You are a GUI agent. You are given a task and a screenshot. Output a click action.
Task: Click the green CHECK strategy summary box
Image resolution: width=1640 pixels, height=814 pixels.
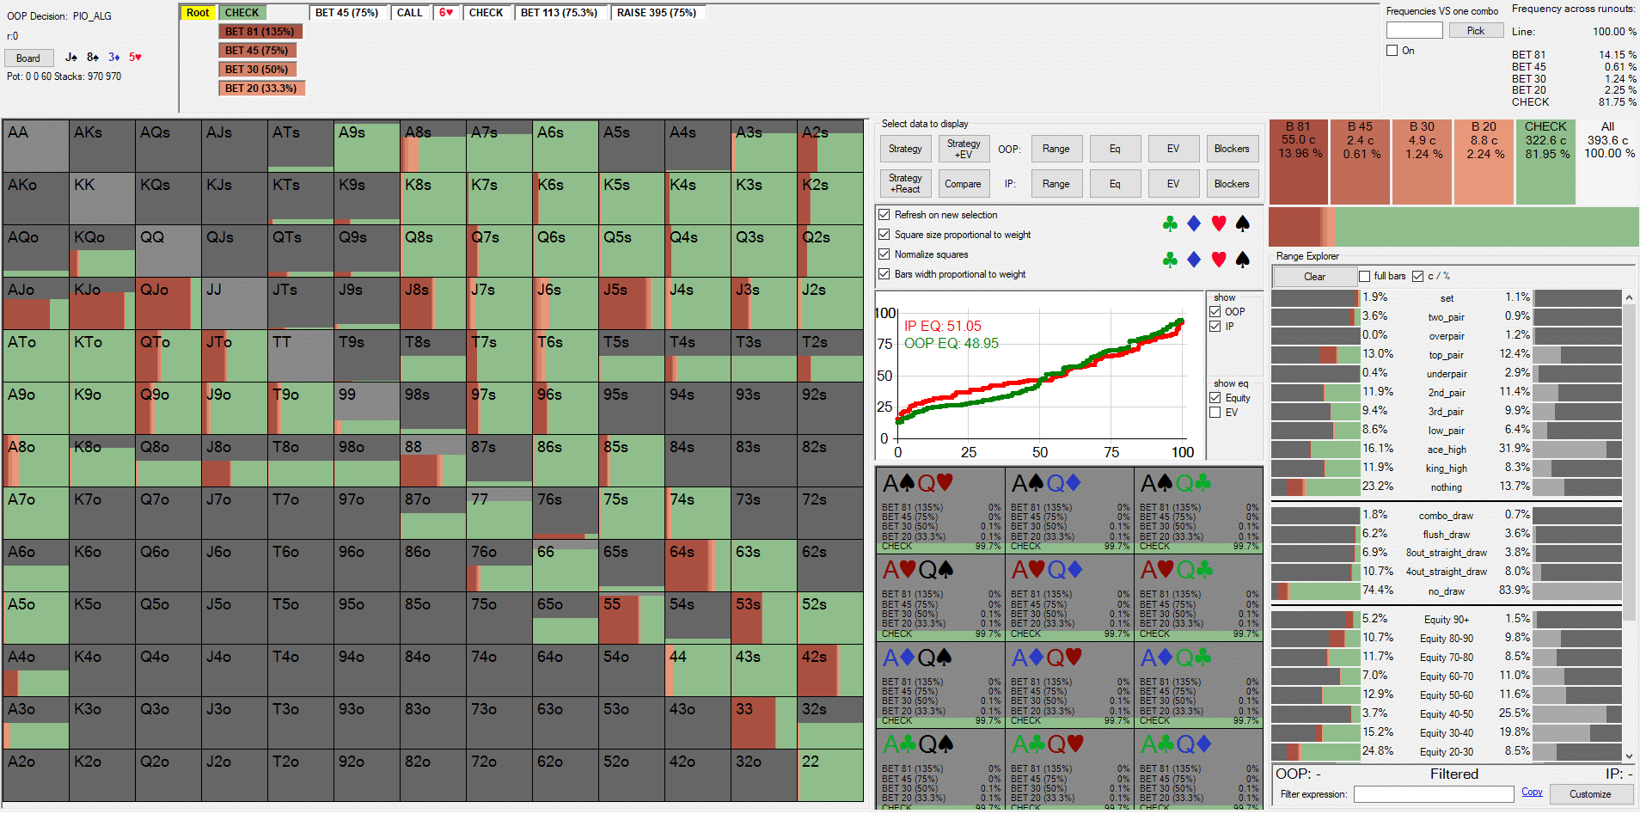1545,162
